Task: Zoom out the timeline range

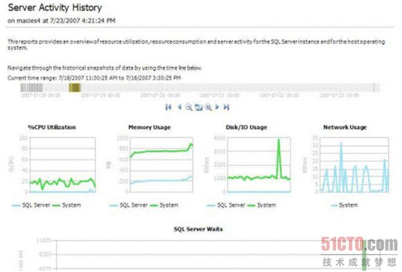Action: click(188, 107)
